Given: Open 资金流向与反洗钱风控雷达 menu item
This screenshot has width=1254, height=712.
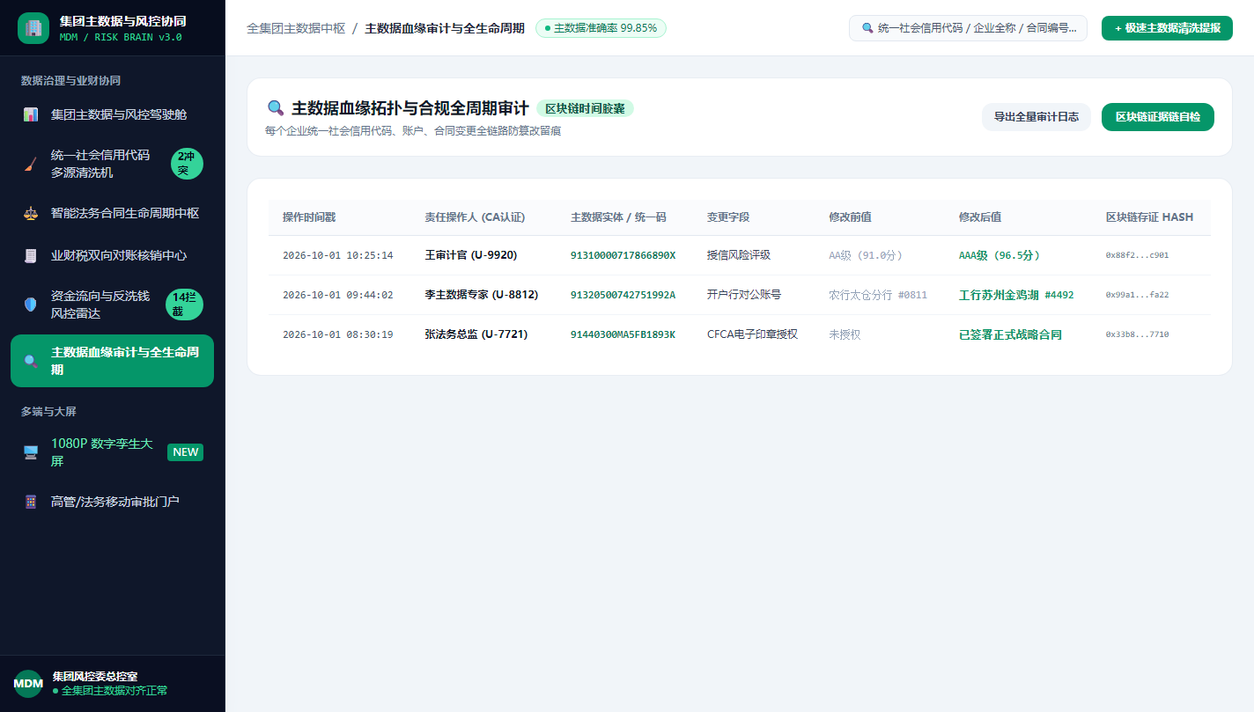Looking at the screenshot, I should coord(112,305).
